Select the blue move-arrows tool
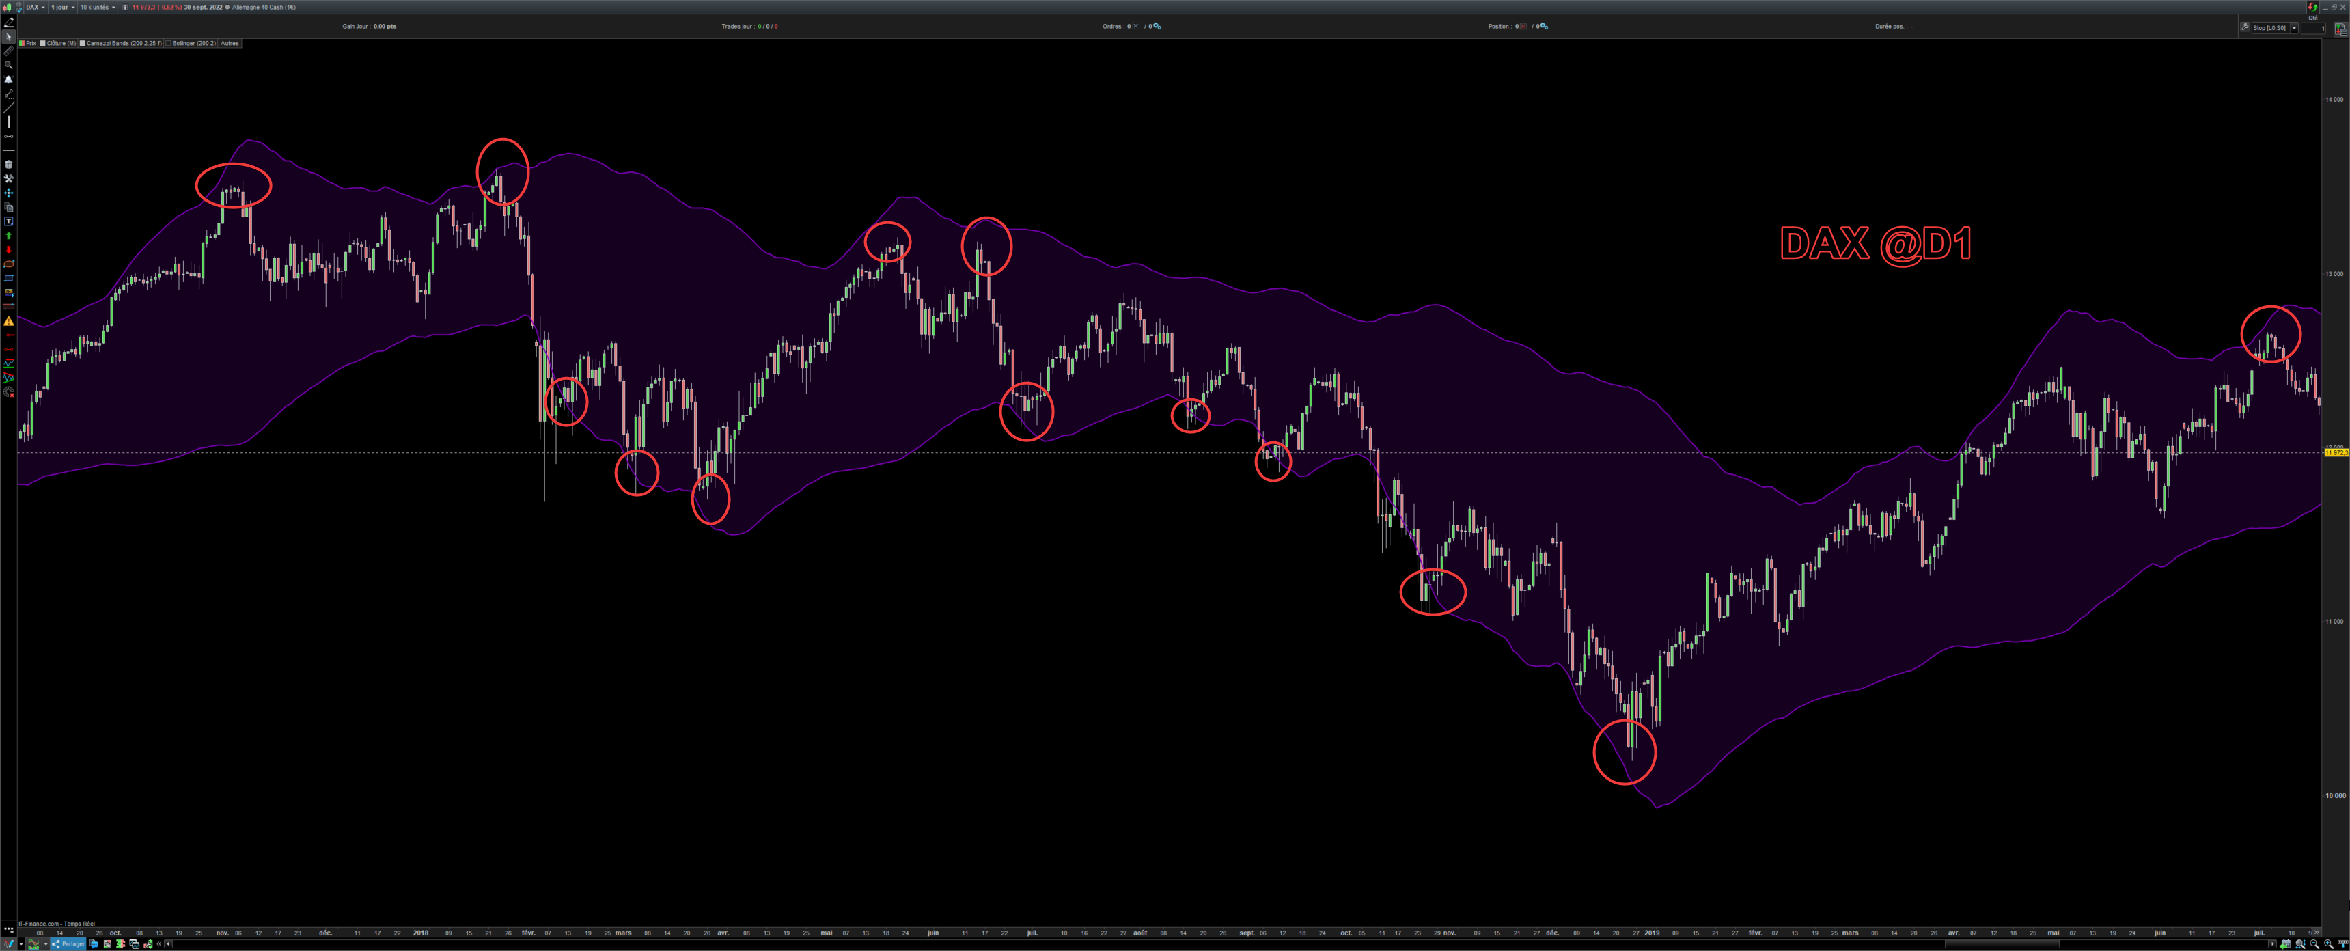 coord(8,193)
